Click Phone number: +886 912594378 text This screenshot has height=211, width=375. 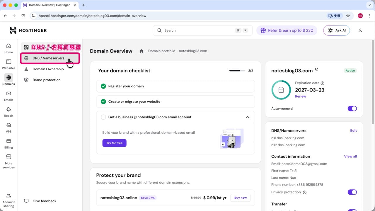tap(297, 185)
